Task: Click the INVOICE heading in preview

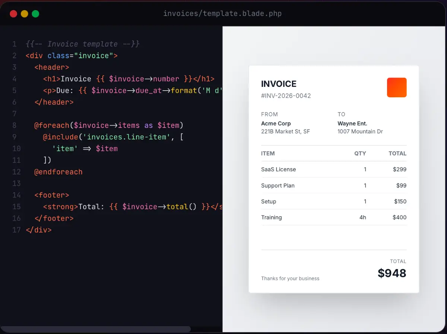Action: coord(279,84)
